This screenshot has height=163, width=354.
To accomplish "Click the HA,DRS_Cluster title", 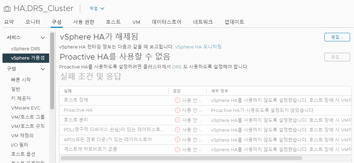I will 43,8.
